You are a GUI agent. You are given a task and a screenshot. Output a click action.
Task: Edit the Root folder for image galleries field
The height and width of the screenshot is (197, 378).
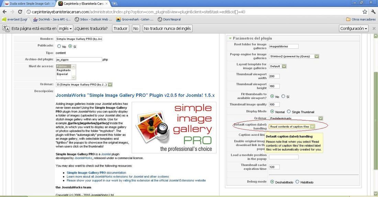click(284, 46)
